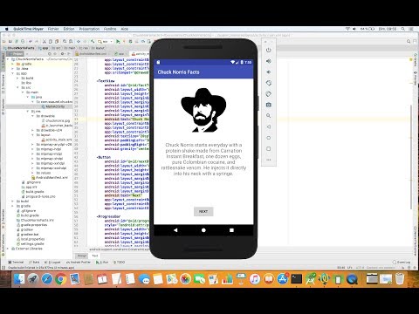The height and width of the screenshot is (314, 419).
Task: Click the layout breadcrumb in navigation bar
Action: (x=98, y=48)
